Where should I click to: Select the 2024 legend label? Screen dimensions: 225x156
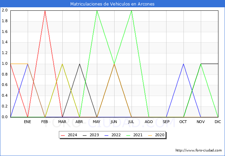pyautogui.click(x=72, y=135)
